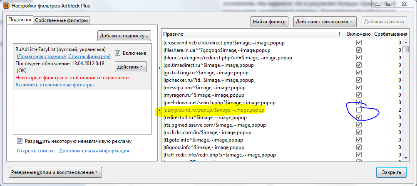The height and width of the screenshot is (186, 417).
Task: Click the '!' column header
Action: tap(339, 34)
